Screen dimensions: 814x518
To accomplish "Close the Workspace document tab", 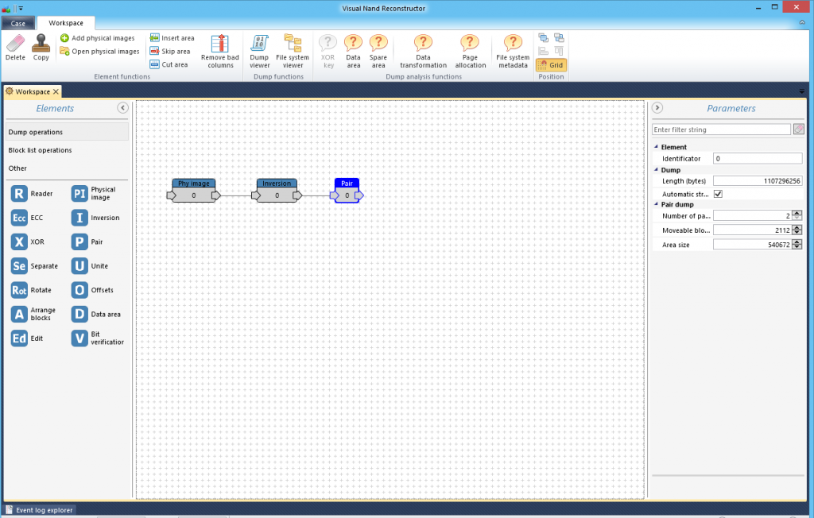I will click(56, 92).
